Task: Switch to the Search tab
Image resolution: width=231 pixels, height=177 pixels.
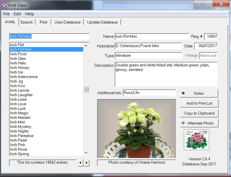Action: click(x=27, y=22)
